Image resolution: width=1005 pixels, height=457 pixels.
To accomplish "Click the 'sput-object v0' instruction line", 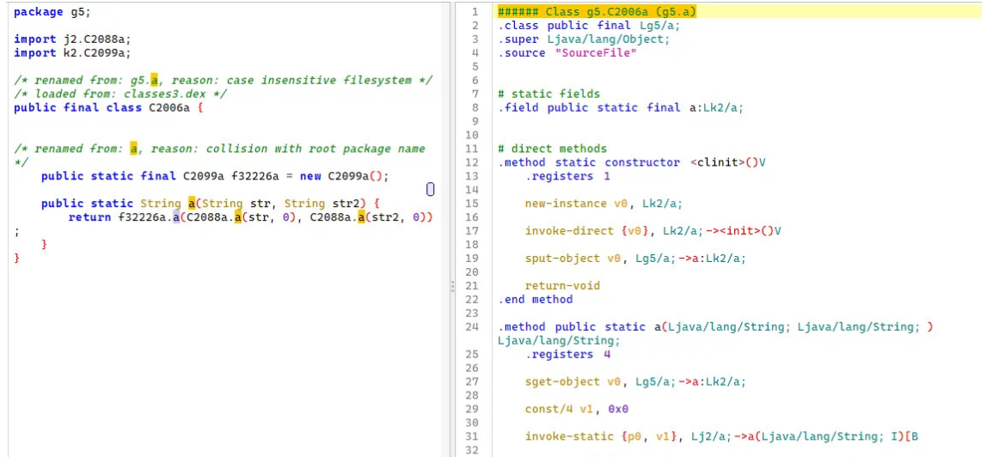I will [x=635, y=259].
